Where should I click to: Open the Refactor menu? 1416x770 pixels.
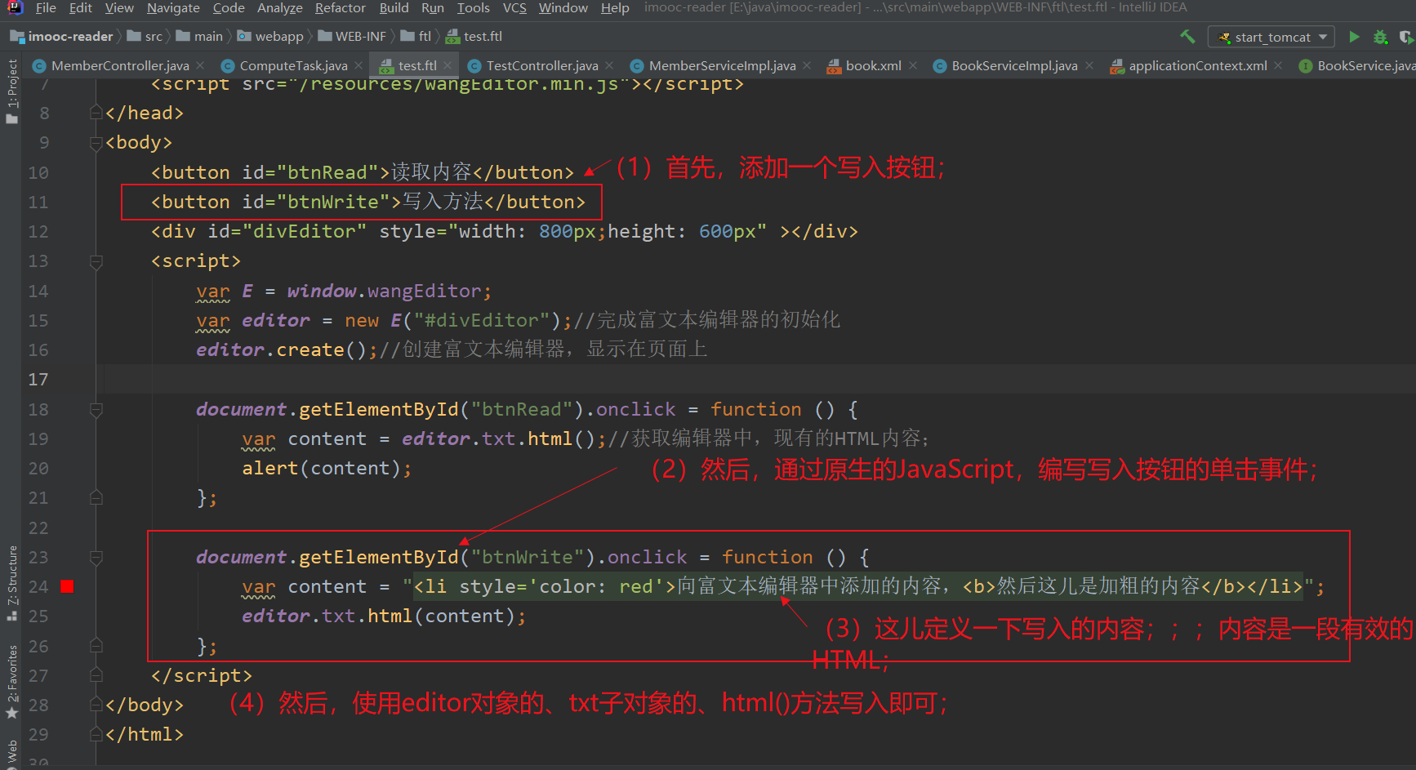click(x=340, y=8)
